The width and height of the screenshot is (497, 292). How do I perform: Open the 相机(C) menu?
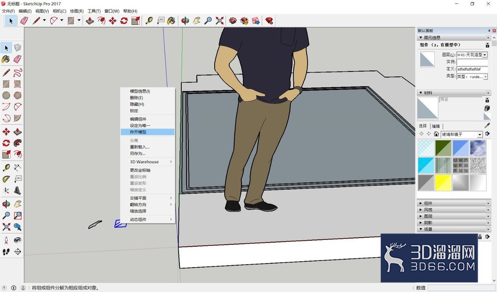pos(60,11)
